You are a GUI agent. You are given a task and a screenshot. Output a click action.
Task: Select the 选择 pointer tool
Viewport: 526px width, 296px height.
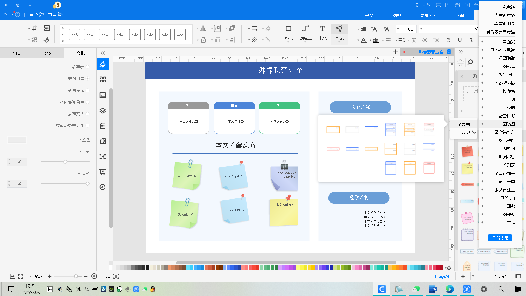339,33
